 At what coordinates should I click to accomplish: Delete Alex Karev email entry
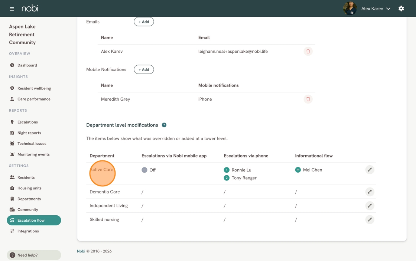pyautogui.click(x=308, y=51)
